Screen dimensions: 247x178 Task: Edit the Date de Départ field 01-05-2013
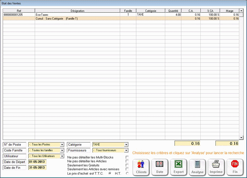tap(37, 162)
